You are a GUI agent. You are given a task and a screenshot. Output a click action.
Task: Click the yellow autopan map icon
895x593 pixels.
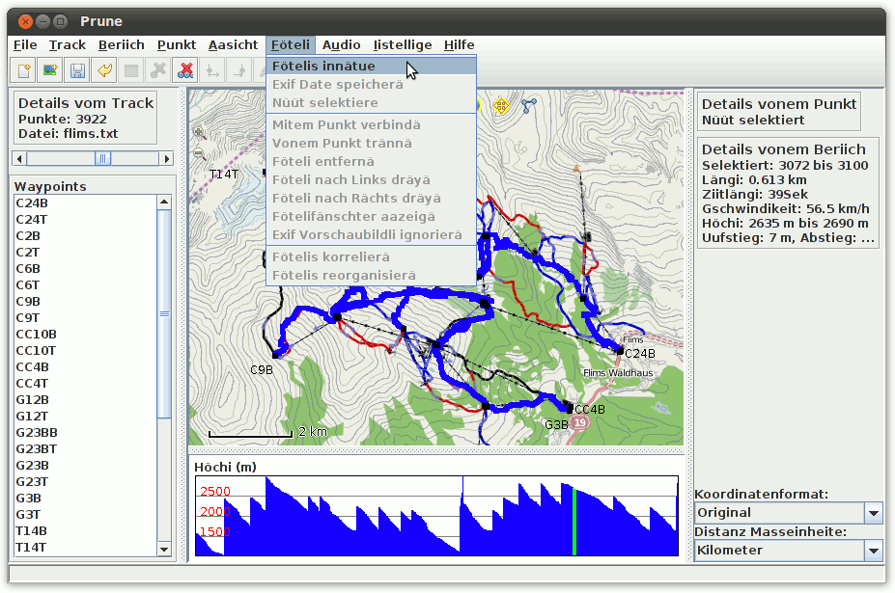(501, 105)
